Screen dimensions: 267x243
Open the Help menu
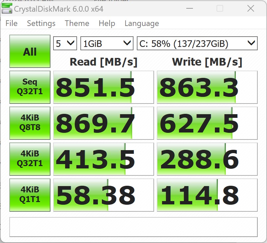pyautogui.click(x=107, y=23)
